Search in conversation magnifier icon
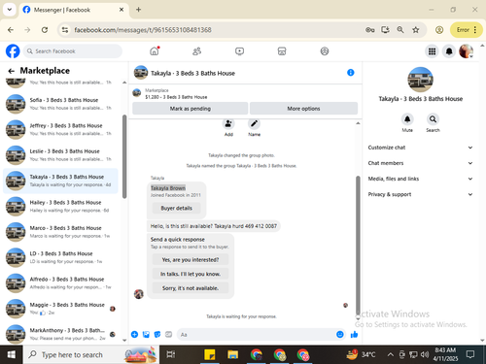The width and height of the screenshot is (486, 364). click(433, 119)
